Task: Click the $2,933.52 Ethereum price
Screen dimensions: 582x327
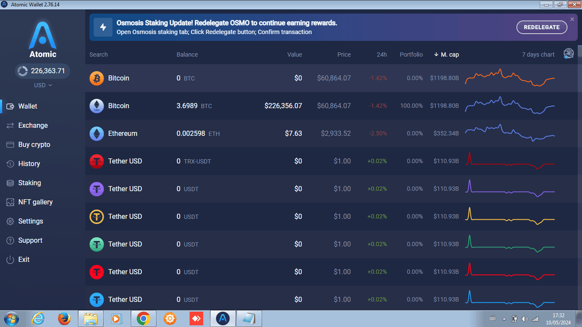Action: [336, 134]
